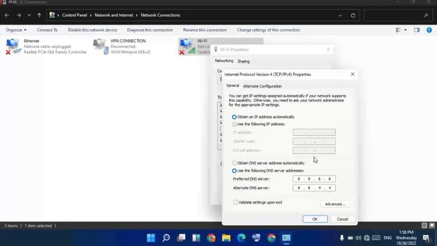The image size is (437, 246).
Task: Refresh the Network Connections view
Action: click(353, 15)
